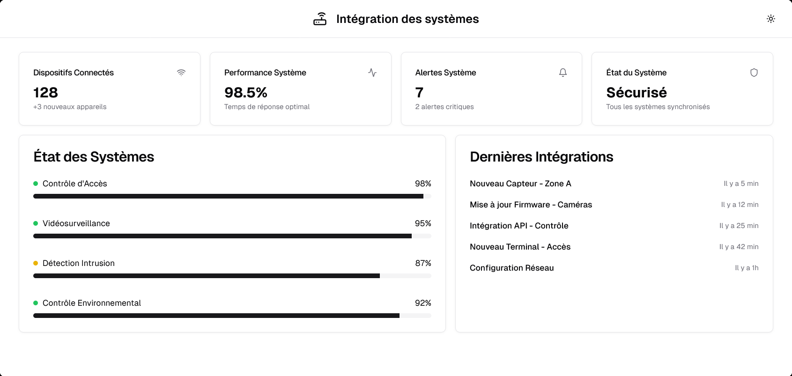Click the yellow status dot beside Détection Intrusion
The image size is (792, 376).
click(x=36, y=263)
